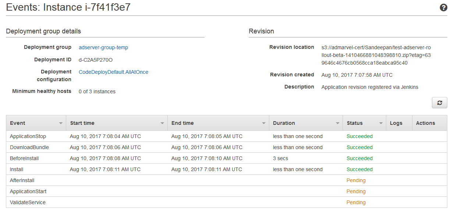Viewport: 454px width, 213px height.
Task: Open the adserver-group-temp deployment group link
Action: pos(103,47)
